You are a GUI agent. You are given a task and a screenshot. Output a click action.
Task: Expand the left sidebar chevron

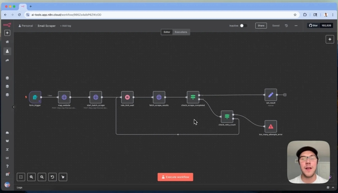[14, 107]
